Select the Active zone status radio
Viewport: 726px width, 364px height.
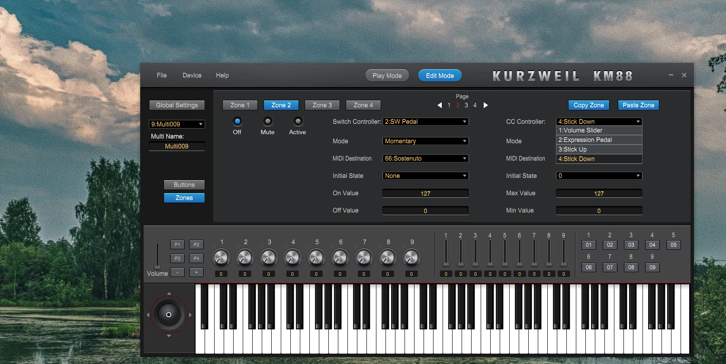tap(298, 121)
